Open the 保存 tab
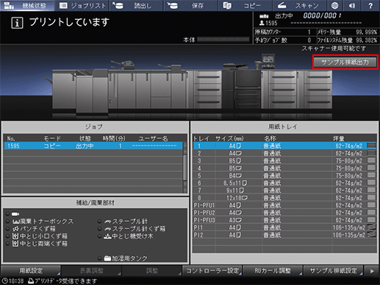 coord(190,5)
